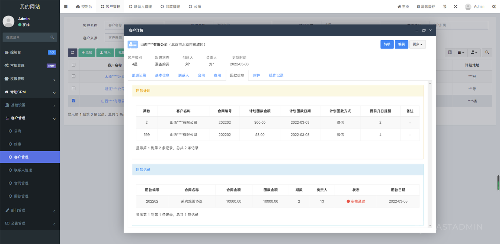Uncheck the 山西 customer row checkbox
This screenshot has height=244, width=500.
(x=73, y=101)
